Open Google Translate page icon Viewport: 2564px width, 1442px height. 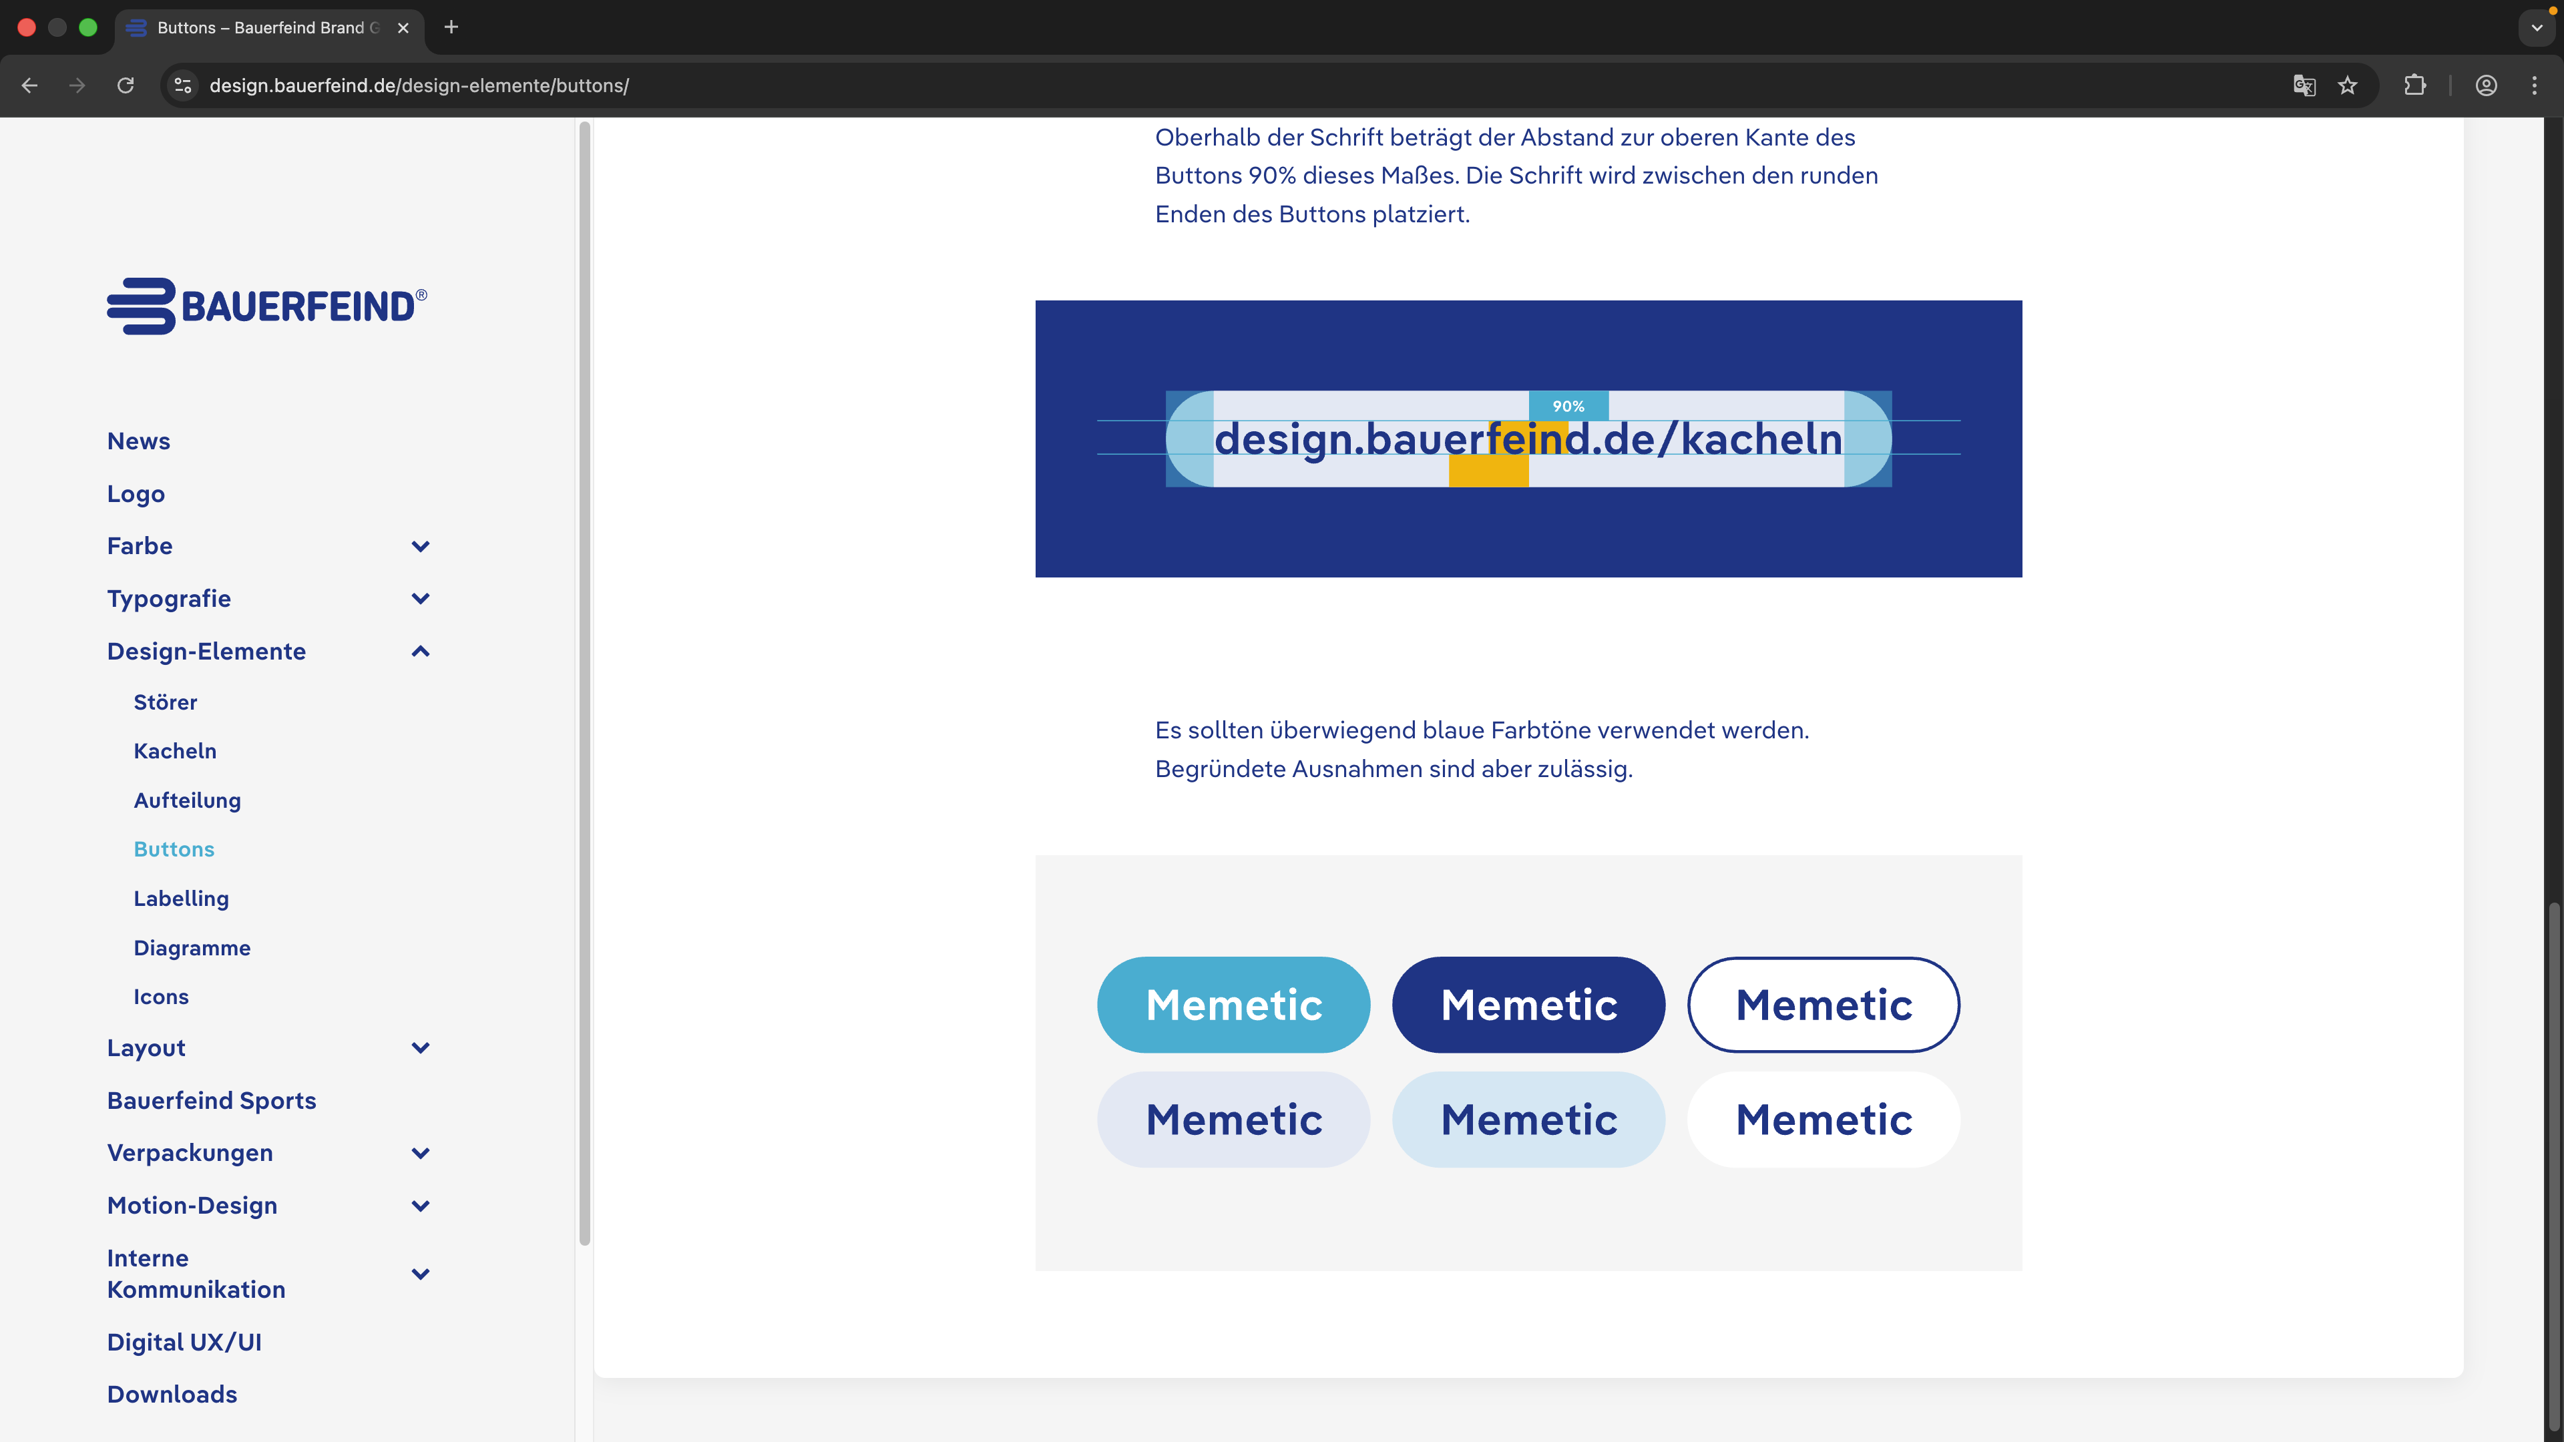(2303, 85)
